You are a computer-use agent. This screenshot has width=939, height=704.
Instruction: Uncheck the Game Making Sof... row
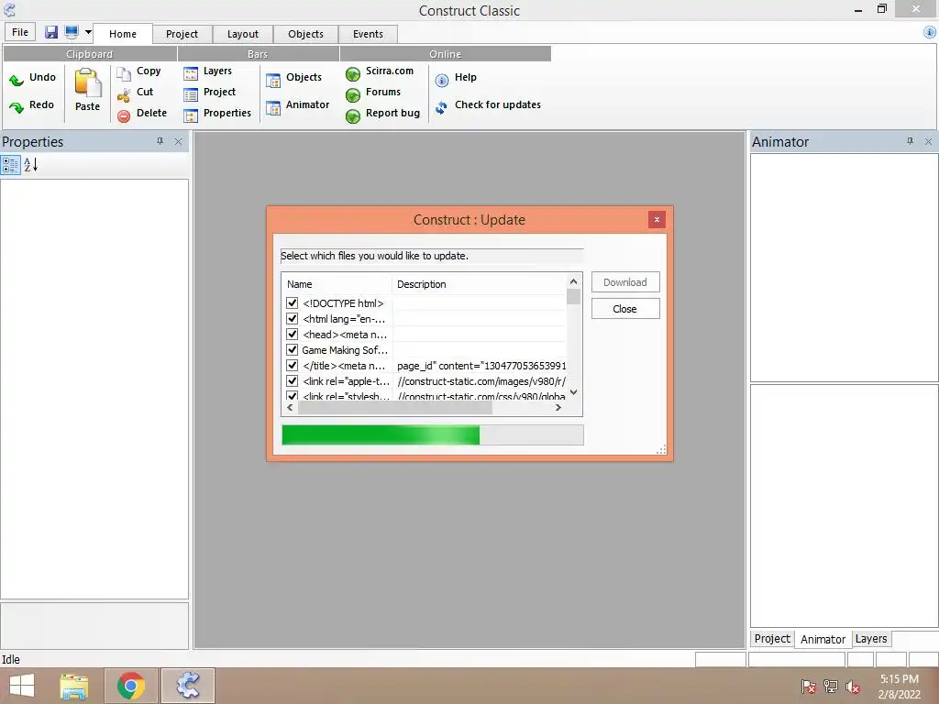(x=293, y=349)
